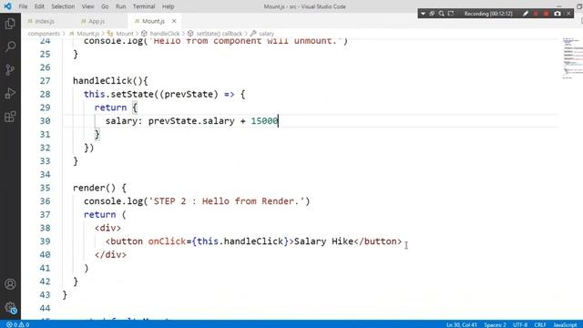Image resolution: width=583 pixels, height=328 pixels.
Task: Open the Explorer view in activity bar
Action: coord(10,24)
